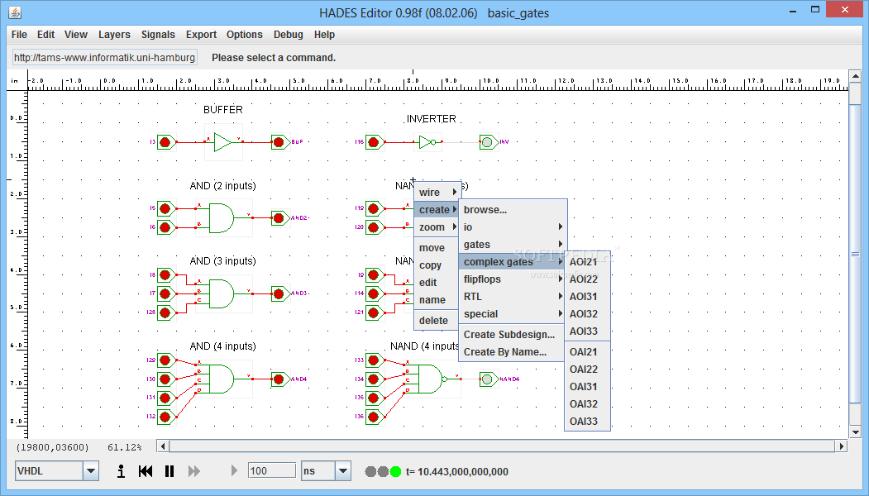
Task: Open the Layers menu
Action: (x=114, y=35)
